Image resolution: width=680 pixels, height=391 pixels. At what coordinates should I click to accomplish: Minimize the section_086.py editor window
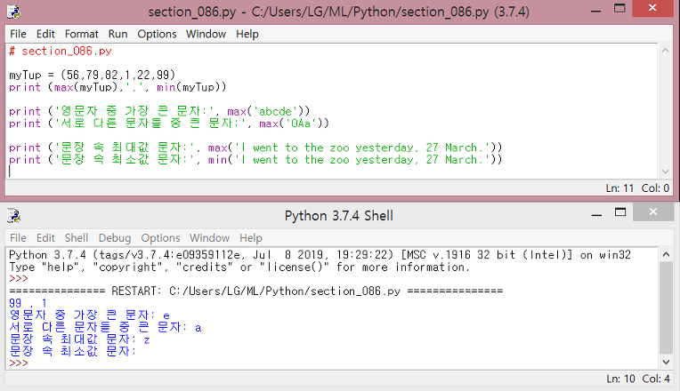coord(596,10)
